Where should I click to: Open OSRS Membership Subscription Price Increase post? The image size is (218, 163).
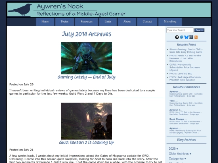(184, 67)
